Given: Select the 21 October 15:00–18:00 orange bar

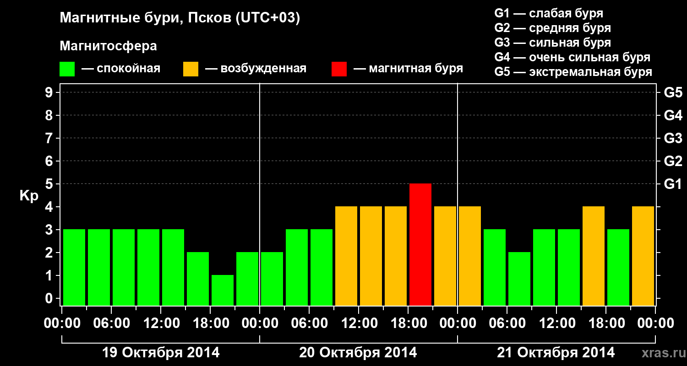Looking at the screenshot, I should (x=594, y=256).
